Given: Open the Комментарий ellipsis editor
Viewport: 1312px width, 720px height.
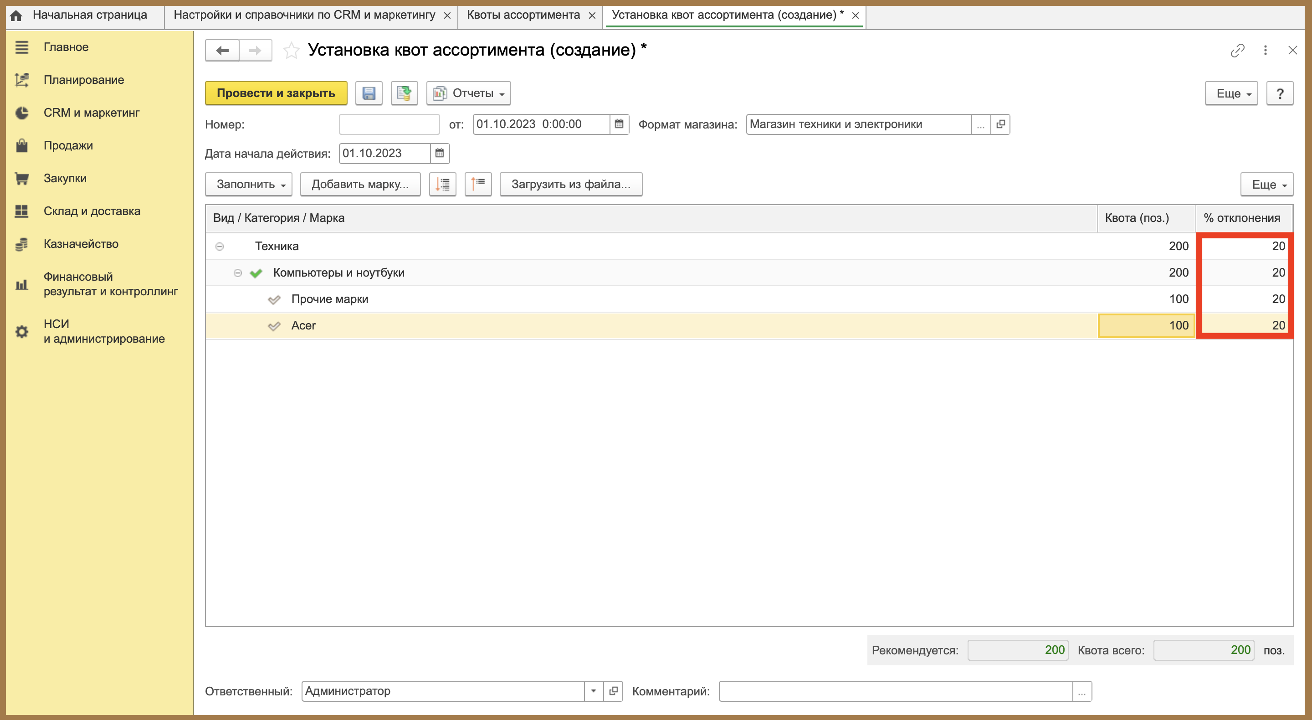Looking at the screenshot, I should coord(1082,691).
